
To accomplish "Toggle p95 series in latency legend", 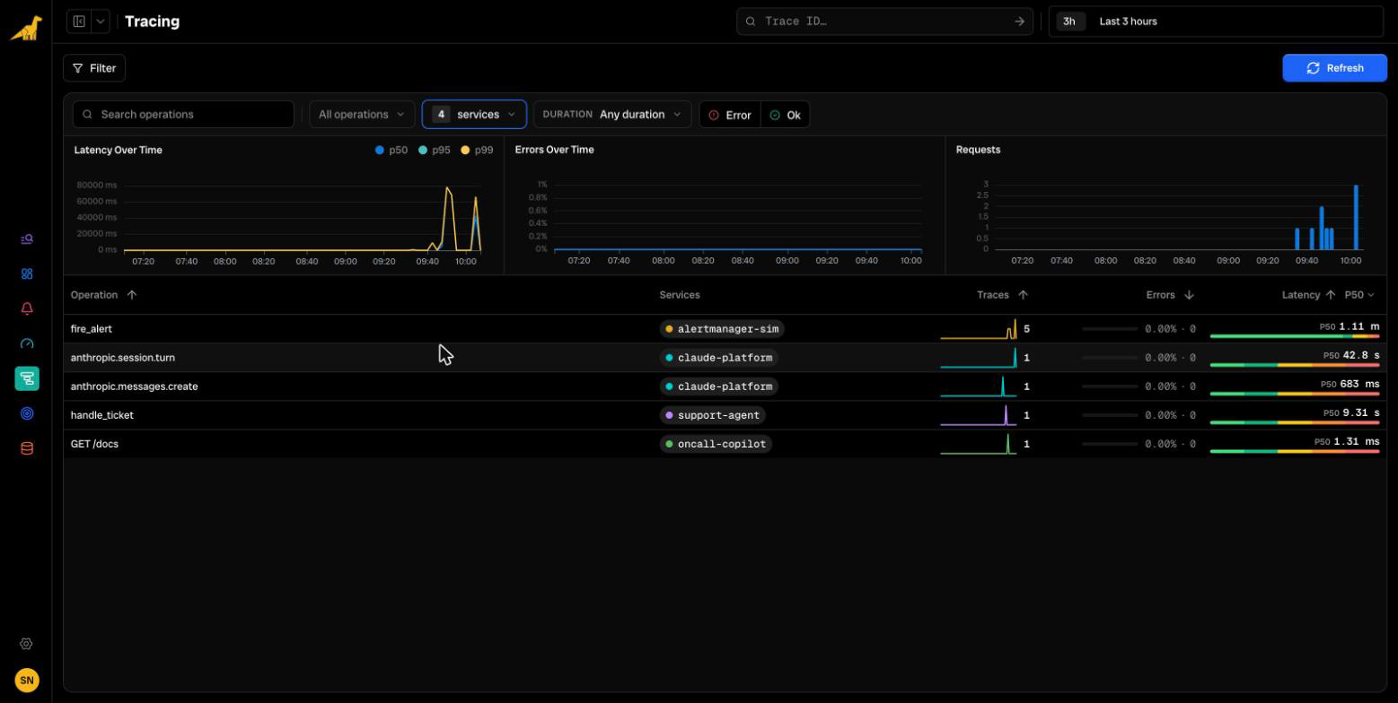I will 435,150.
